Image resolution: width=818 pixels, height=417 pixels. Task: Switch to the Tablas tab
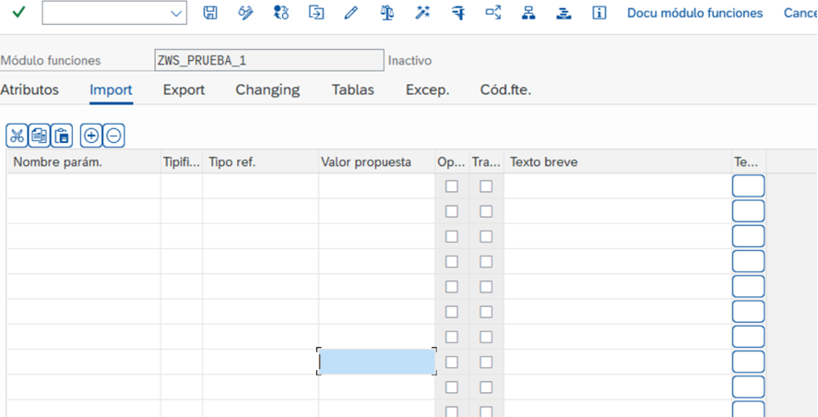tap(352, 89)
